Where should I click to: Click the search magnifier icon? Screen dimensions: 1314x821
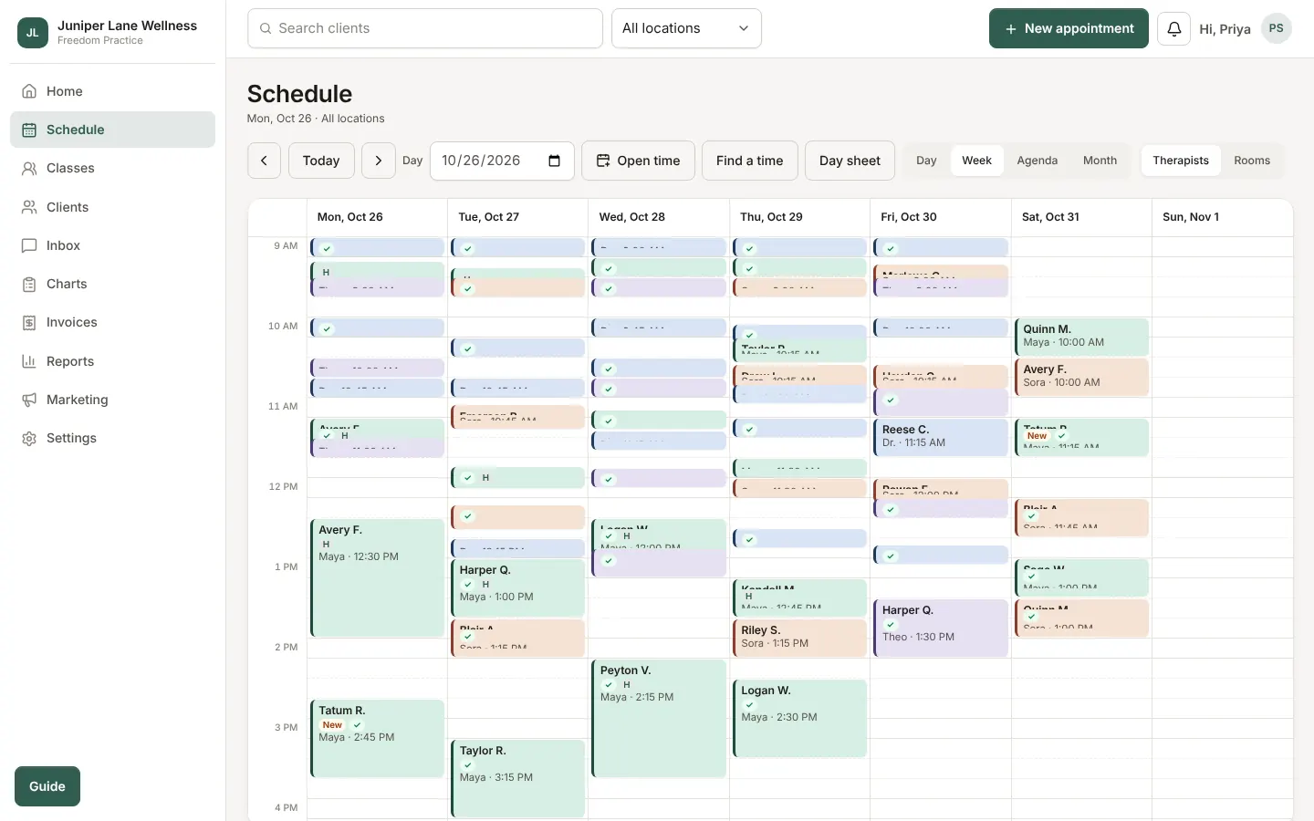click(266, 28)
